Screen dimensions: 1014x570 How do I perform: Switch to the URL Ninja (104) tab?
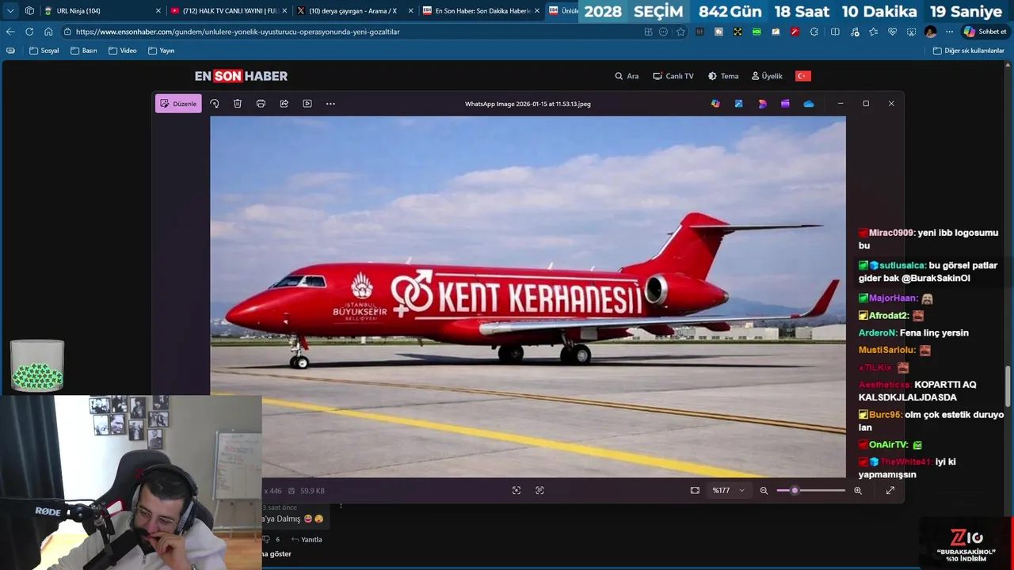click(102, 11)
